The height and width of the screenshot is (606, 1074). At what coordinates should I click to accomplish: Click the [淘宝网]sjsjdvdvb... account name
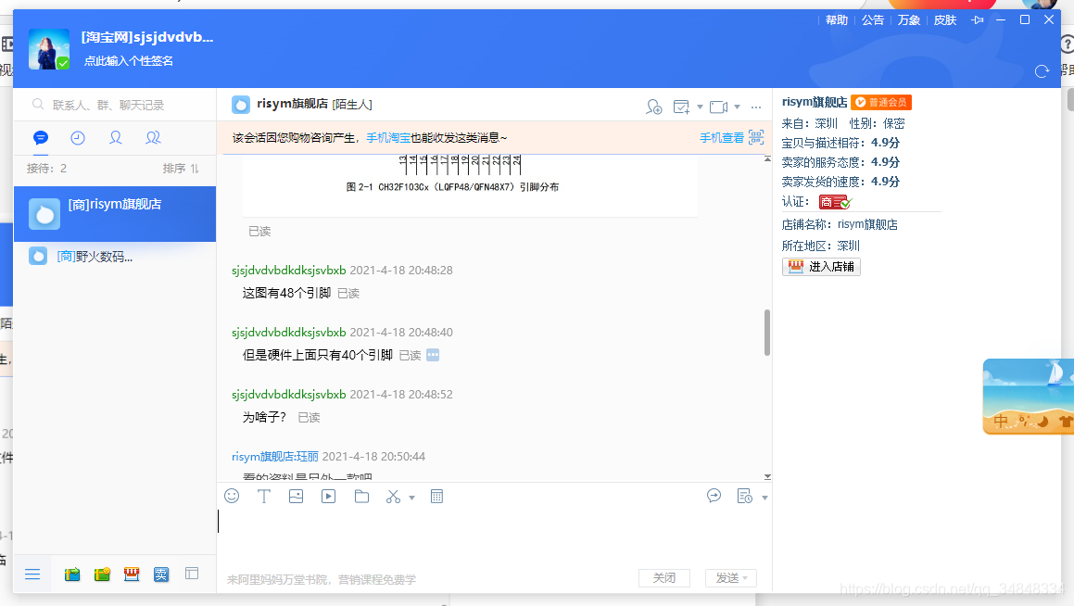click(x=147, y=37)
